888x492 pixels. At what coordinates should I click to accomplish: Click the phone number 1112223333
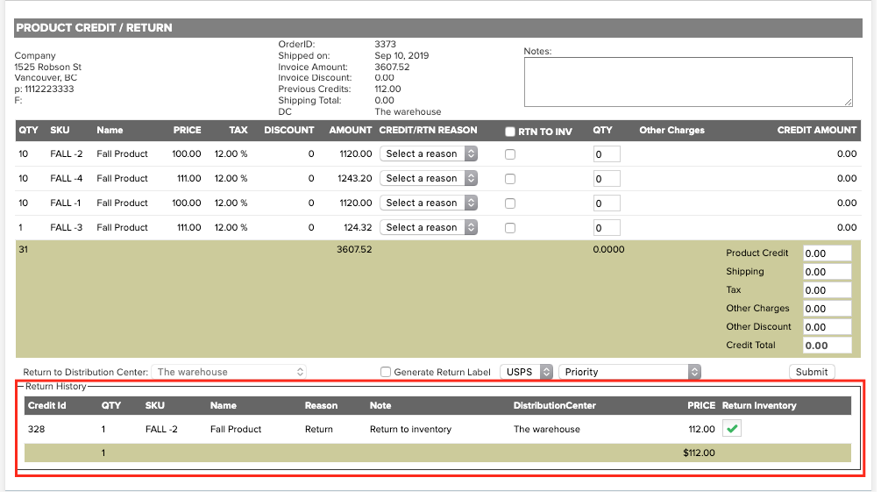[x=49, y=89]
